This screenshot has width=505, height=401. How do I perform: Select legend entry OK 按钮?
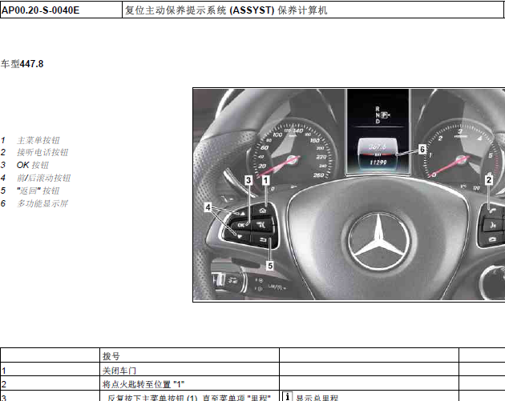pyautogui.click(x=33, y=165)
